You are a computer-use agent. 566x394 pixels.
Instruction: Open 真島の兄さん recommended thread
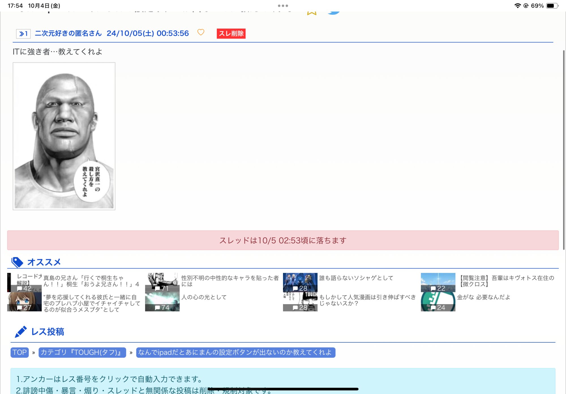point(91,281)
